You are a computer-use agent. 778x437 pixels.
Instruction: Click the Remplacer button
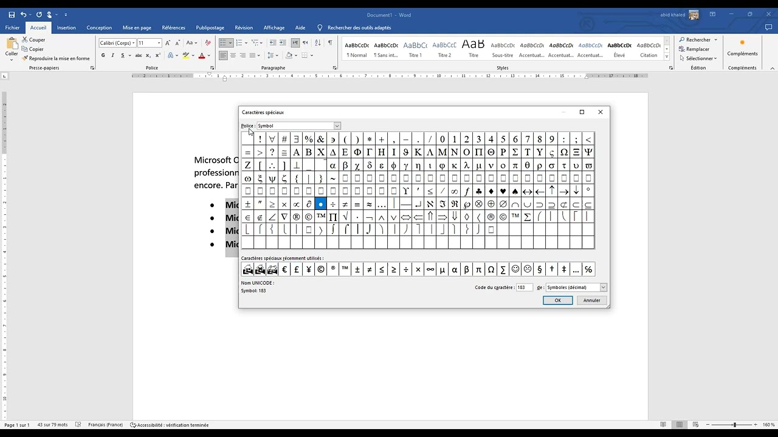[x=694, y=49]
